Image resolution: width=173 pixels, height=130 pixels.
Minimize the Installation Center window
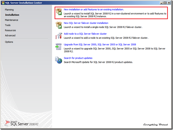161,3
